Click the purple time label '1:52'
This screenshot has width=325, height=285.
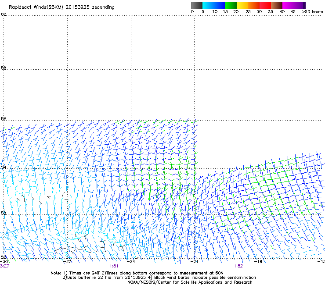click(238, 266)
